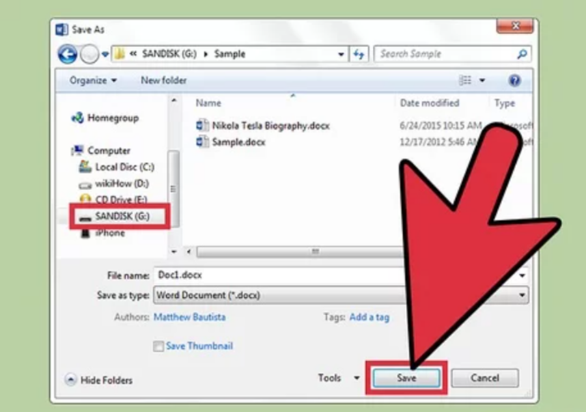Click the File name text field
Viewport: 586px width, 412px height.
point(273,275)
